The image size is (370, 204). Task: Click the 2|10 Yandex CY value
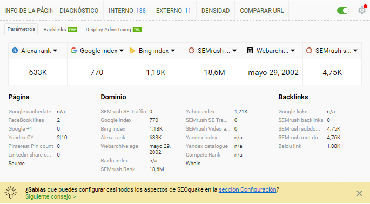(62, 138)
